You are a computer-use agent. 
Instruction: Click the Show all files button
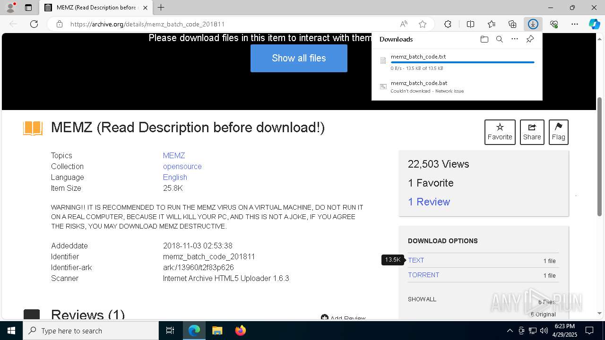click(299, 58)
